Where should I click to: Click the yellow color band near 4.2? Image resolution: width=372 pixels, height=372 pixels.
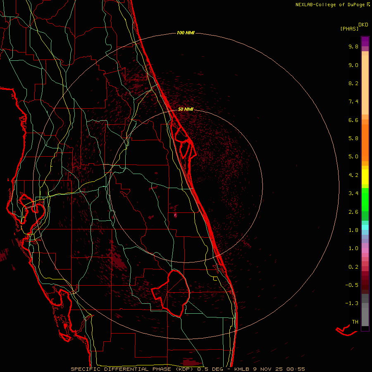point(365,176)
